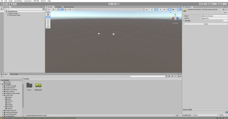228x119 pixels.
Task: Switch to the Game tab
Action: click(x=58, y=7)
